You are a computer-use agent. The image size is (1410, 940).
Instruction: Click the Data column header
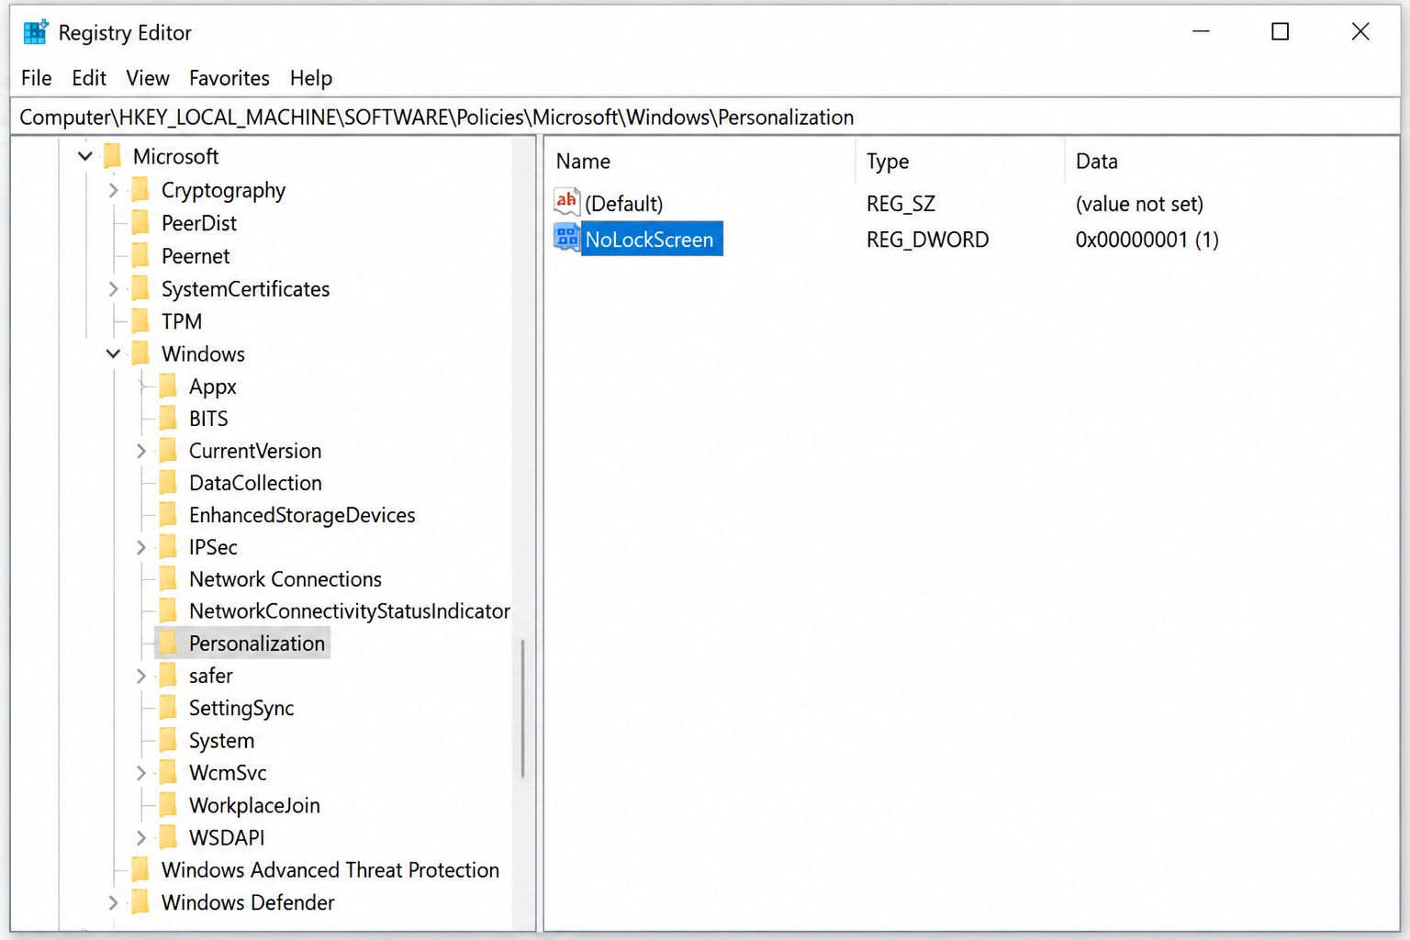tap(1230, 162)
